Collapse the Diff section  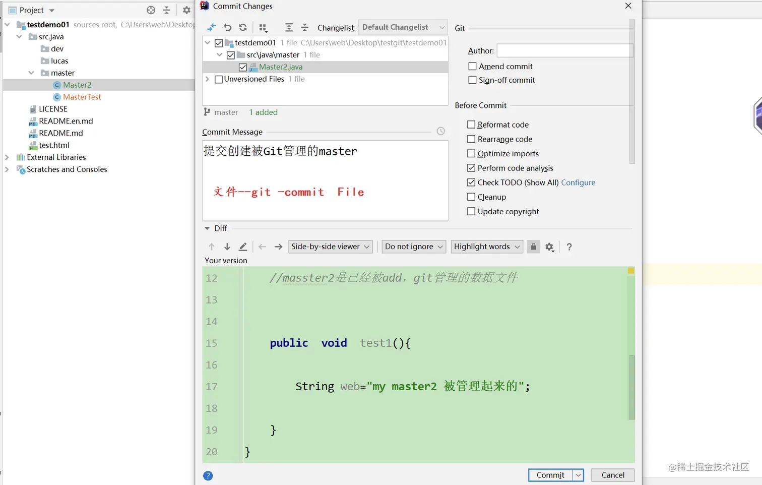click(207, 228)
